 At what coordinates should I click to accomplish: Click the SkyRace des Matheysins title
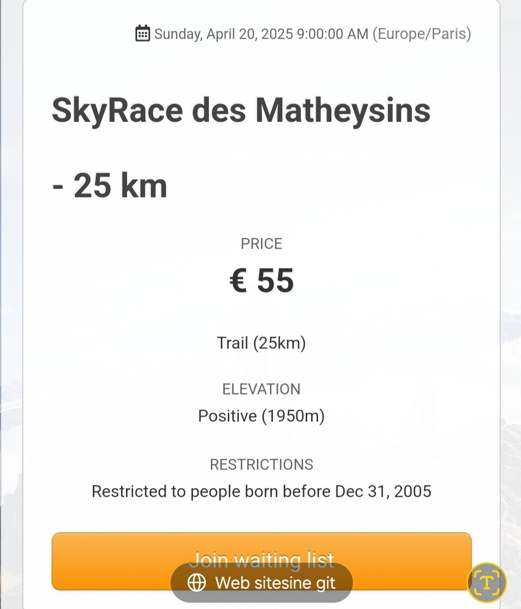tap(241, 110)
